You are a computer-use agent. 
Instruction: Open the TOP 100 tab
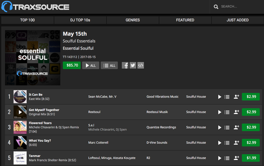point(28,20)
